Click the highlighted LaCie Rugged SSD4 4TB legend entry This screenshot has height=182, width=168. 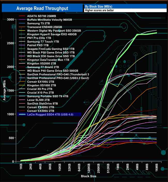(x=49, y=114)
